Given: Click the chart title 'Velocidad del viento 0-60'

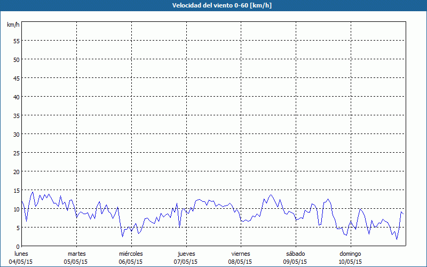Looking at the screenshot, I should click(x=213, y=6).
